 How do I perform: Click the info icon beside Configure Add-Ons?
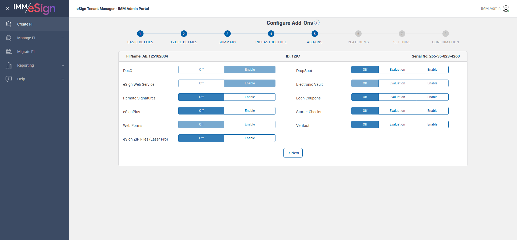tap(317, 22)
